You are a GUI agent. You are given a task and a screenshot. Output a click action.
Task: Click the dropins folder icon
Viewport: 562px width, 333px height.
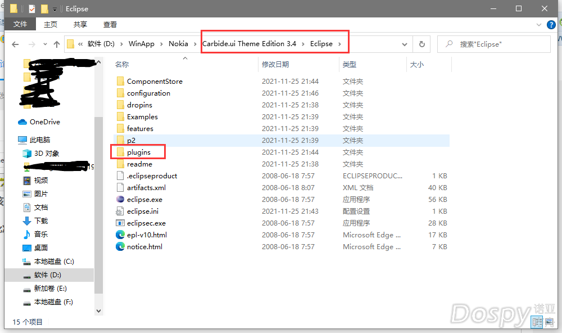(x=120, y=105)
